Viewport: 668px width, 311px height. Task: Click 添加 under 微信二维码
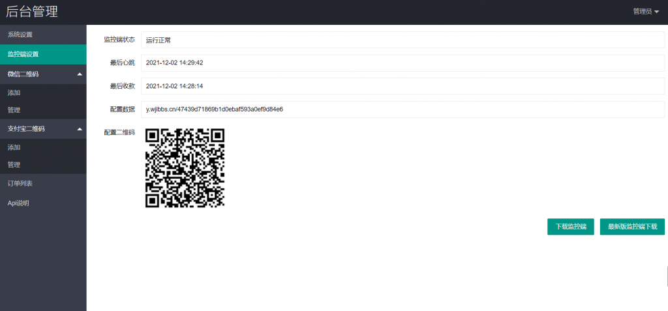tap(43, 93)
